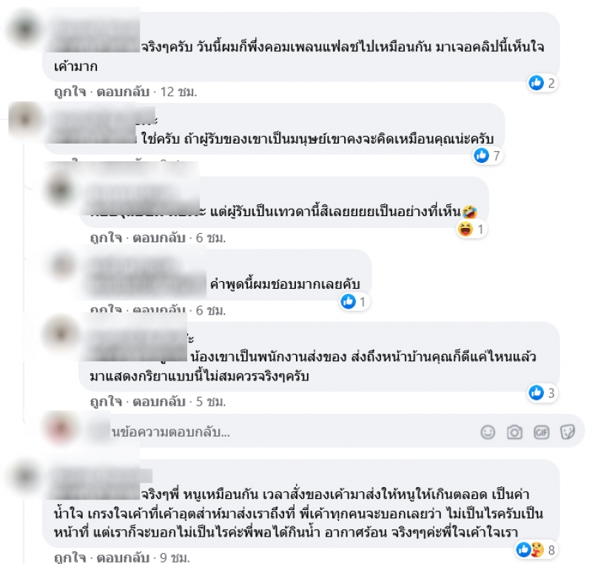The height and width of the screenshot is (564, 592).
Task: View like and care reactions count 8
Action: [x=536, y=550]
